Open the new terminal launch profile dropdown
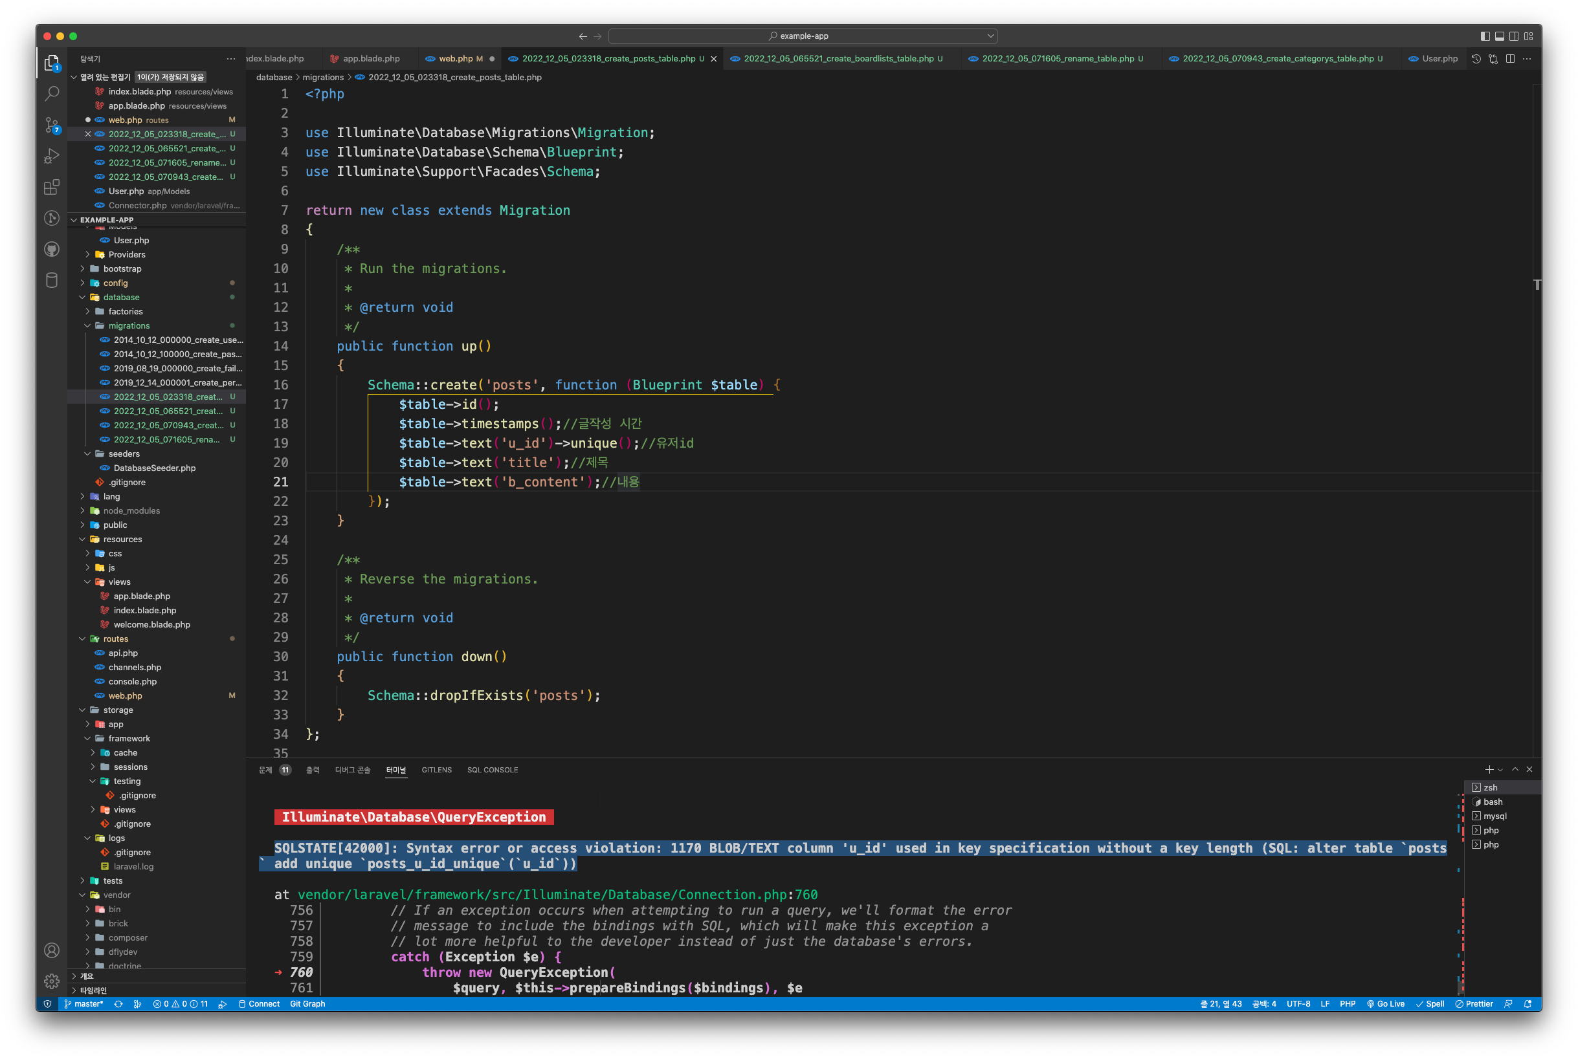The image size is (1578, 1059). (1500, 770)
